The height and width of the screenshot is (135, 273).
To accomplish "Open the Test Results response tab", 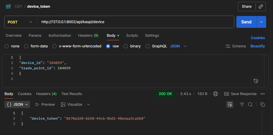I will [71, 94].
